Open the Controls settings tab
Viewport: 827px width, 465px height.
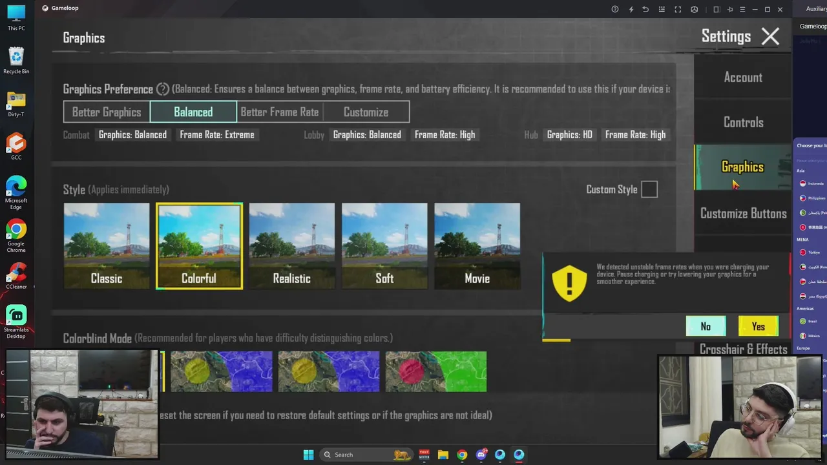click(x=743, y=122)
